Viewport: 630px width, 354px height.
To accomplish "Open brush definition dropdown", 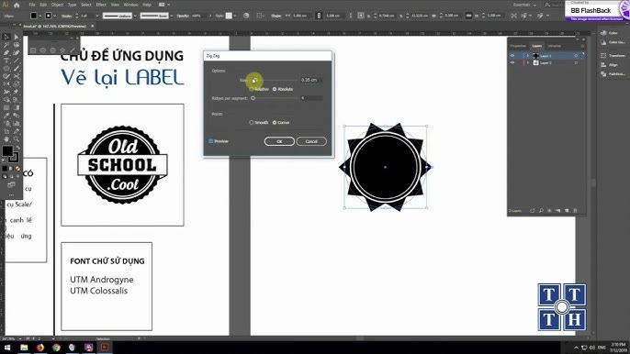I will point(172,16).
